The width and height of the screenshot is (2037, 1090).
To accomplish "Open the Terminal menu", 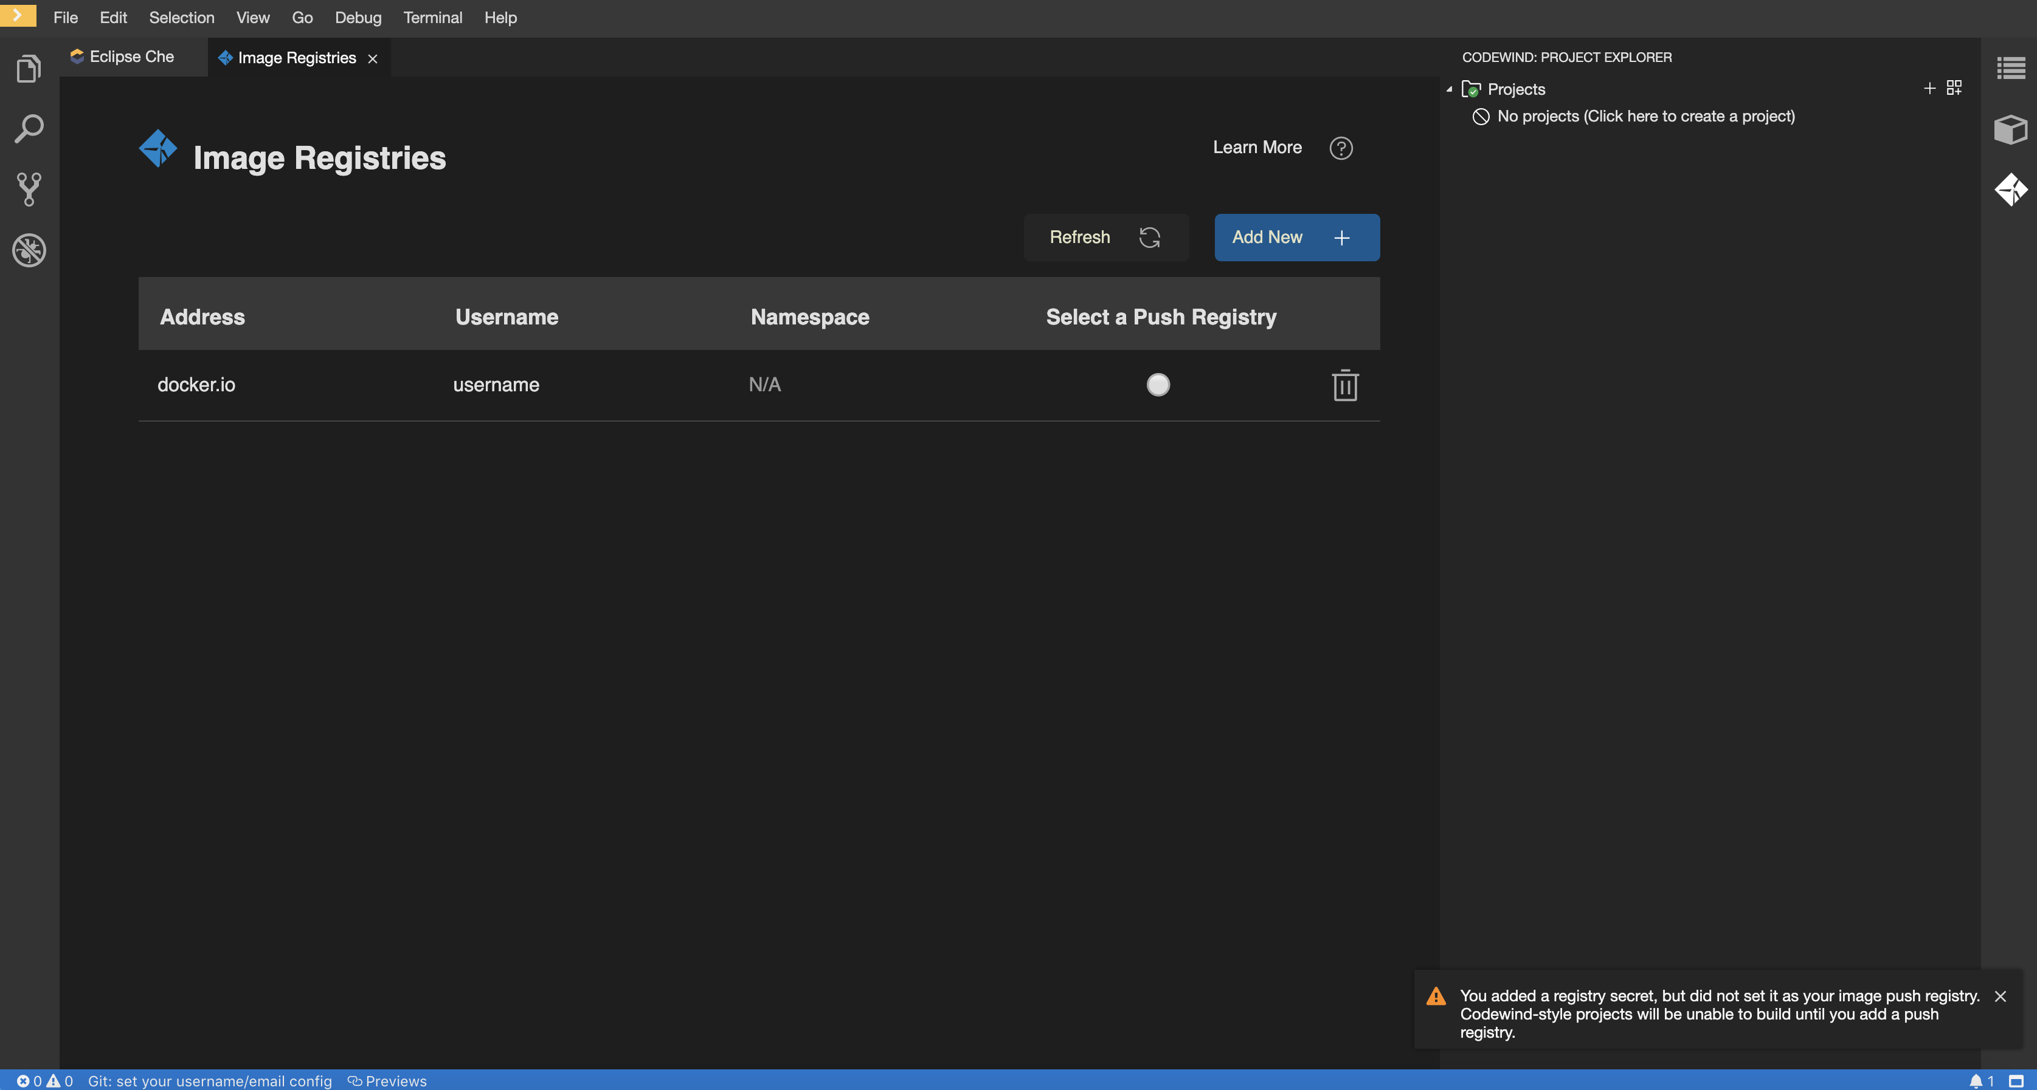I will pyautogui.click(x=432, y=18).
